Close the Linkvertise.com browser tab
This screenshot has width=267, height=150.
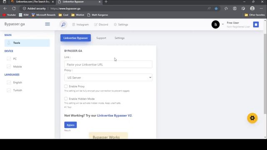pos(53,2)
